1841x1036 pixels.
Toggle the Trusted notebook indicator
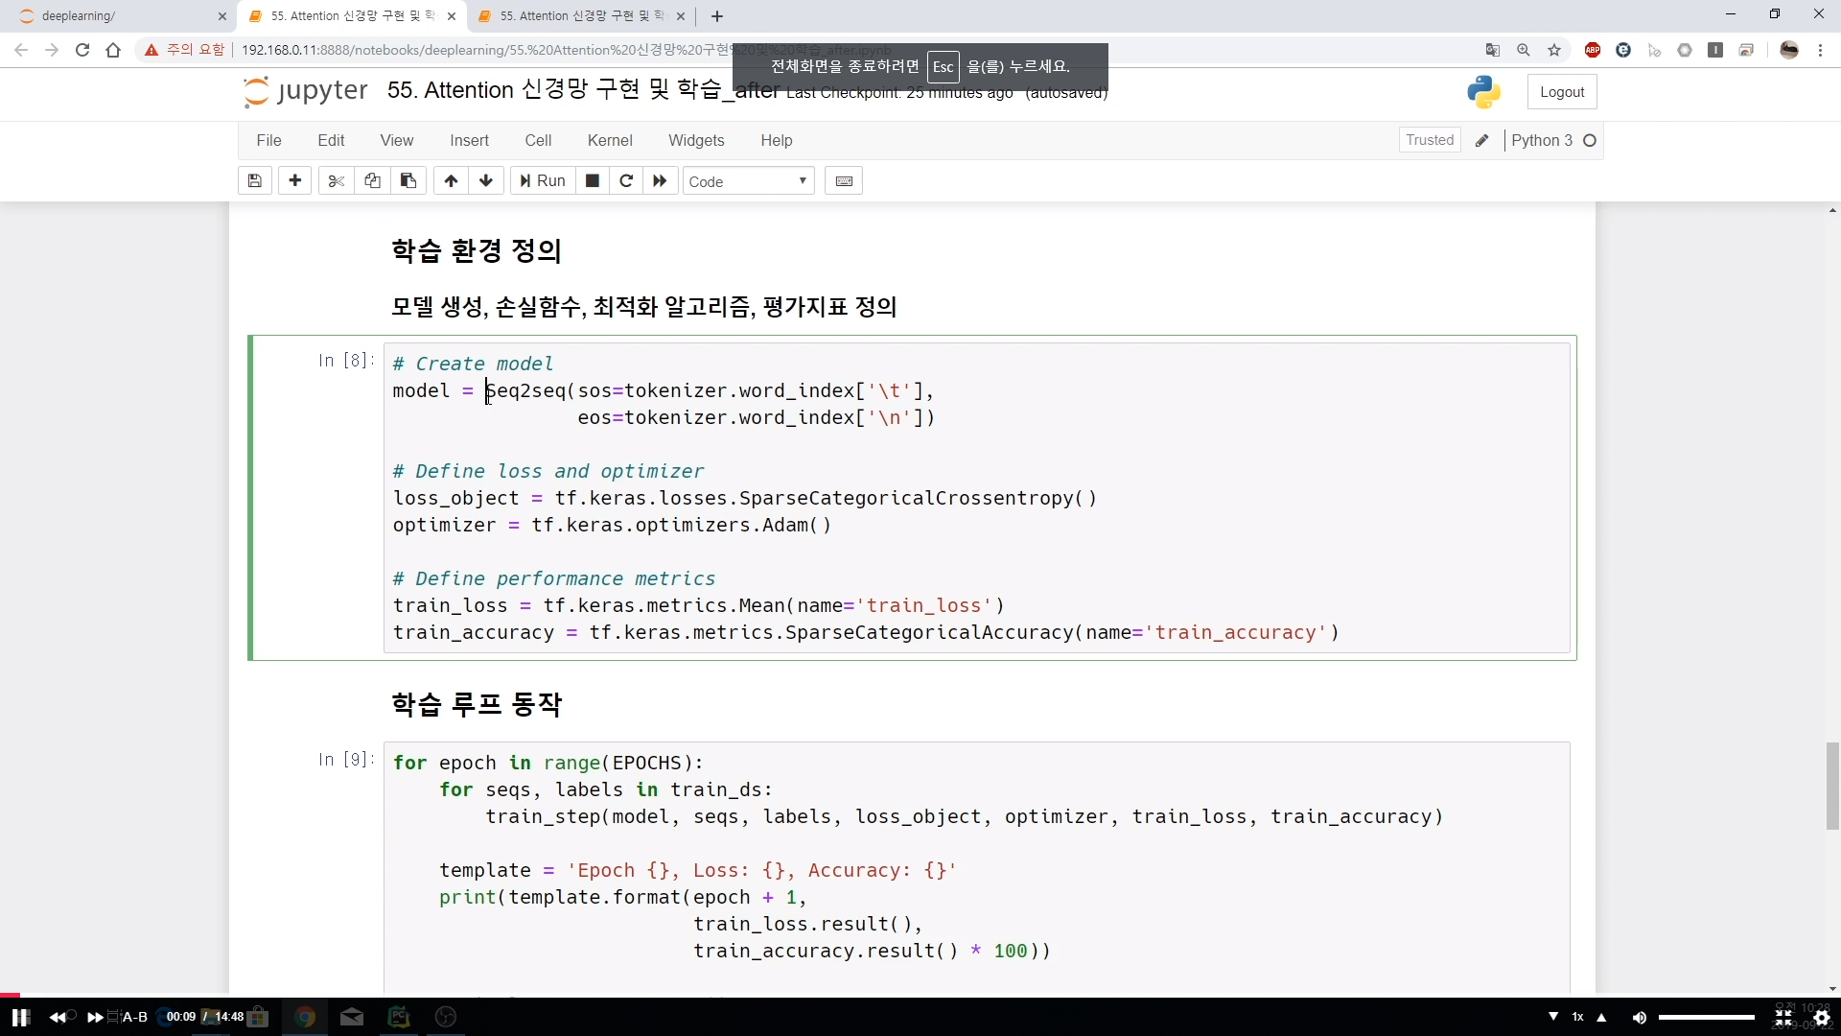1429,140
